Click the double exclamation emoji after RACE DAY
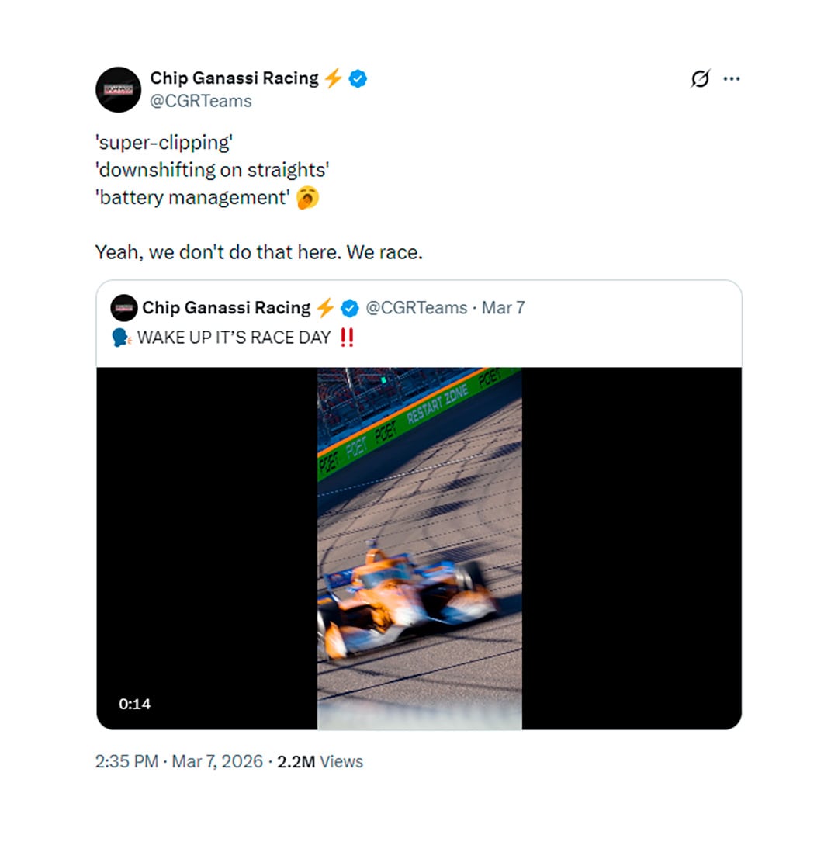Screen dimensions: 838x845 coord(346,338)
